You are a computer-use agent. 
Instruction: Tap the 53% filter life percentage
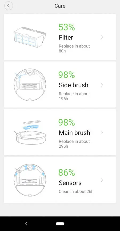[67, 27]
